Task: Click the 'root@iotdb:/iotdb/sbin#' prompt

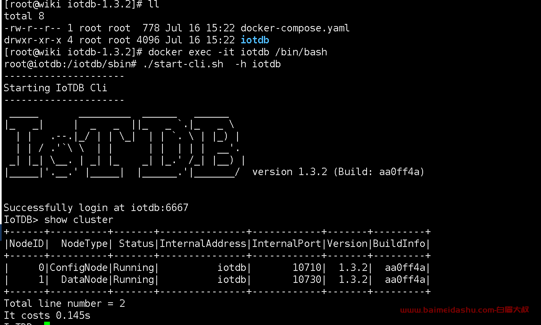Action: (70, 64)
